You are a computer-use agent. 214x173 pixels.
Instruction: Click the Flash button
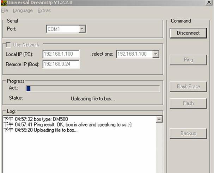[188, 104]
